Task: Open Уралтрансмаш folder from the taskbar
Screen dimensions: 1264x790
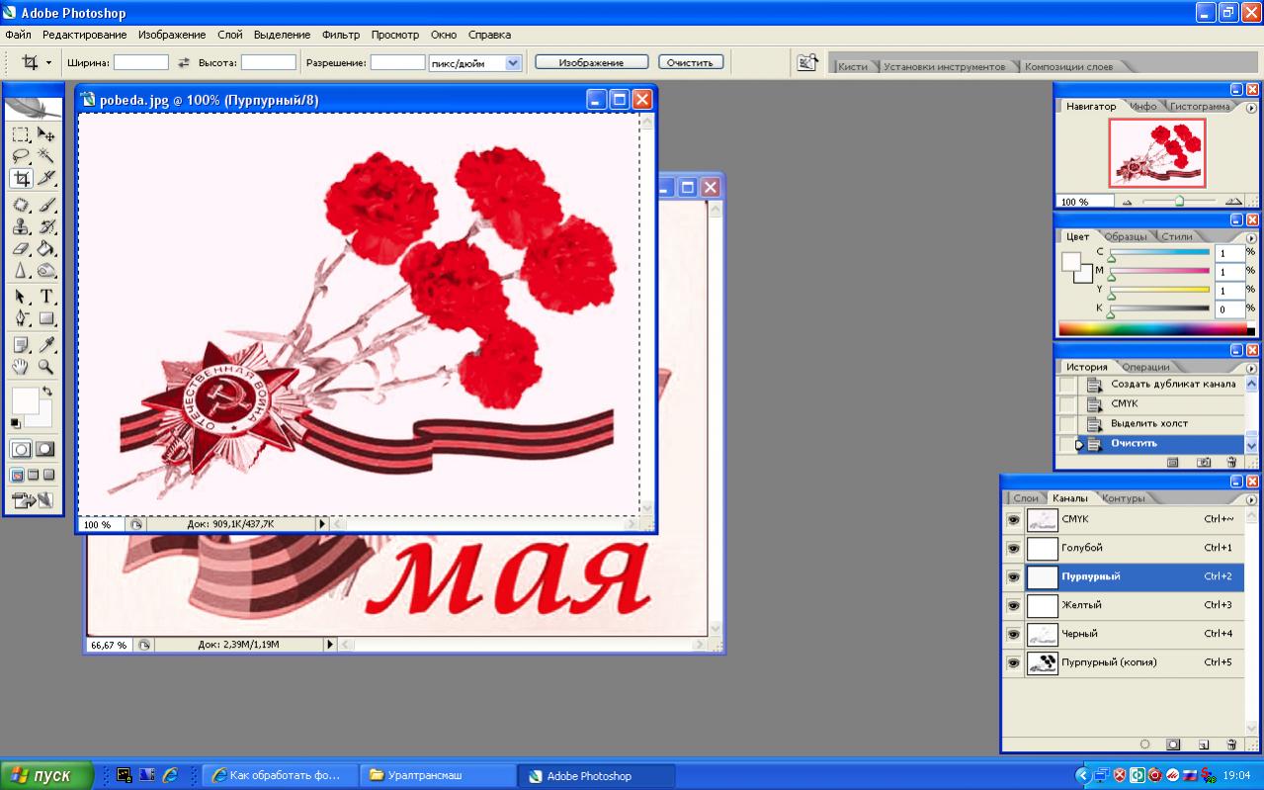Action: [x=438, y=776]
